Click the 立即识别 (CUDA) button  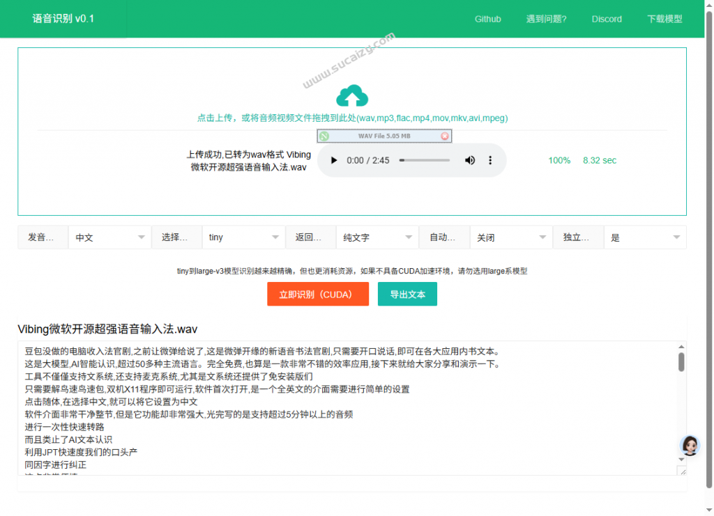click(x=317, y=295)
